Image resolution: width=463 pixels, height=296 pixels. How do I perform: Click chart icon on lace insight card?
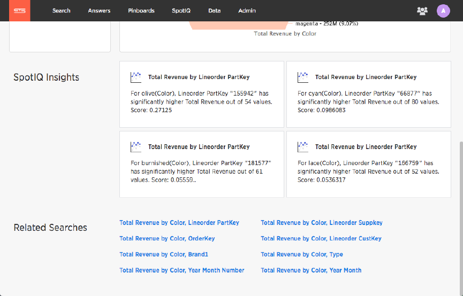pyautogui.click(x=303, y=147)
